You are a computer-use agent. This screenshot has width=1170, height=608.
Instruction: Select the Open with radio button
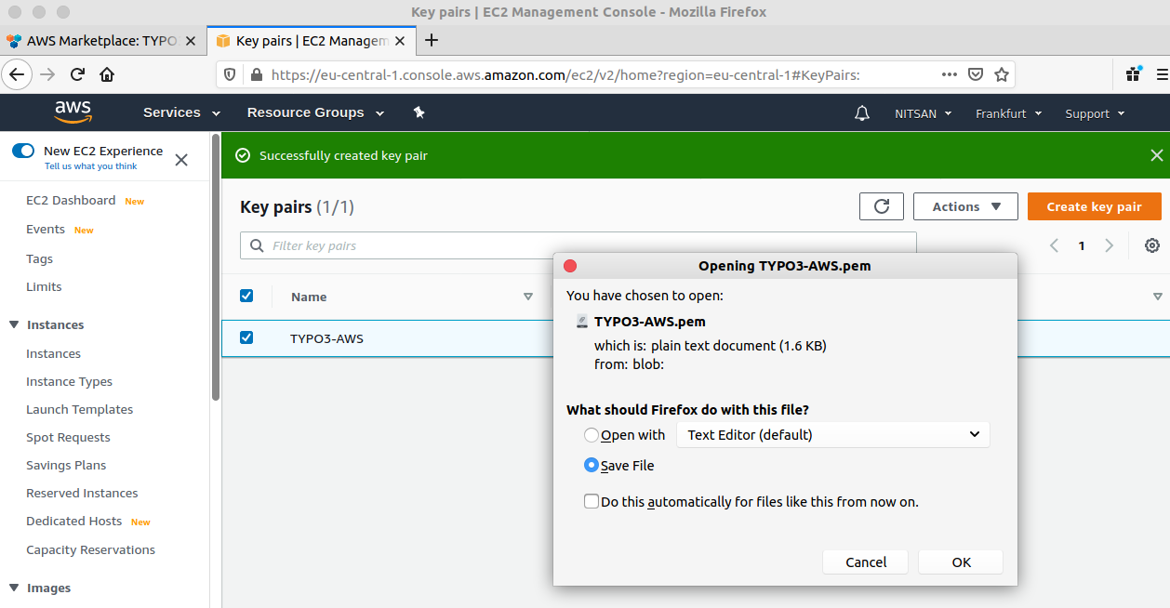pyautogui.click(x=592, y=435)
